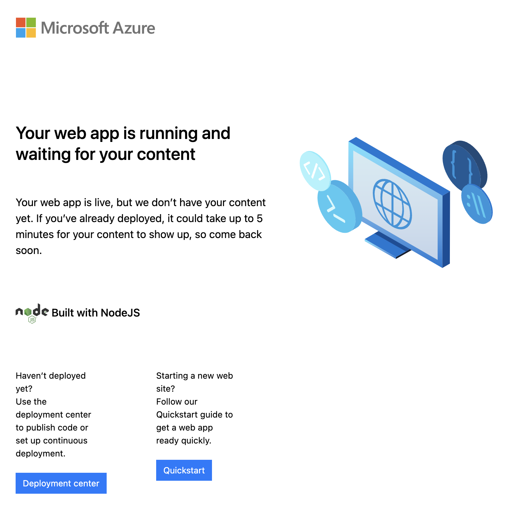Click the 'Starting a new web site?' text
The width and height of the screenshot is (516, 508).
click(194, 382)
